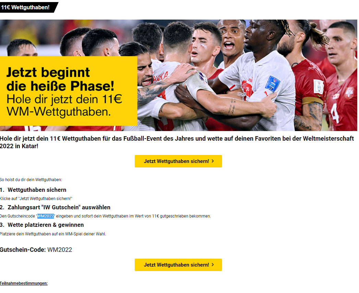Screen dimensions: 359x293
Task: Click the chevron arrow in upper yellow button
Action: [x=213, y=161]
